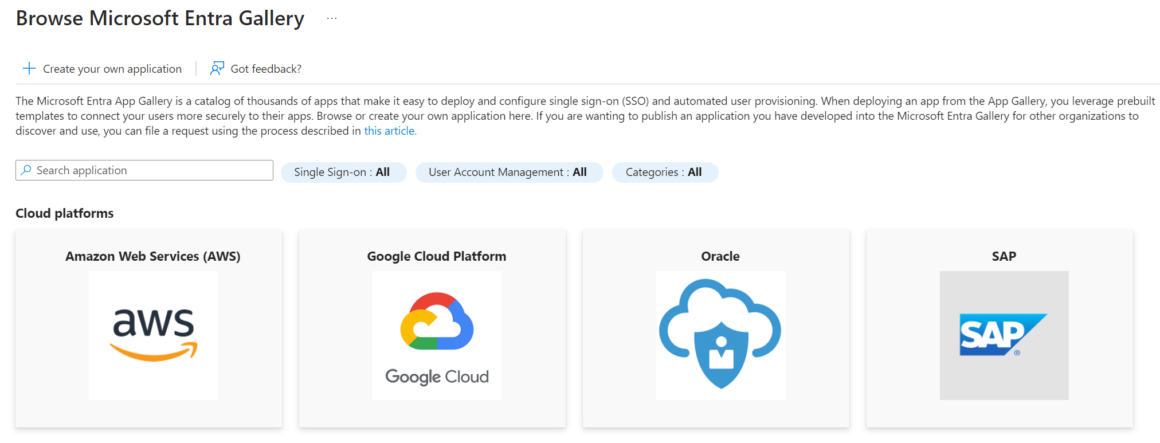Open the 'this article' link
The width and height of the screenshot is (1160, 443).
coord(390,131)
